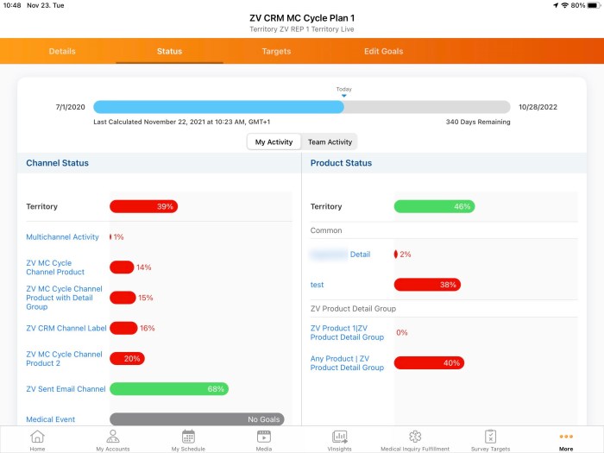Open the Home icon in the bottom bar
Image resolution: width=604 pixels, height=453 pixels.
pos(37,437)
